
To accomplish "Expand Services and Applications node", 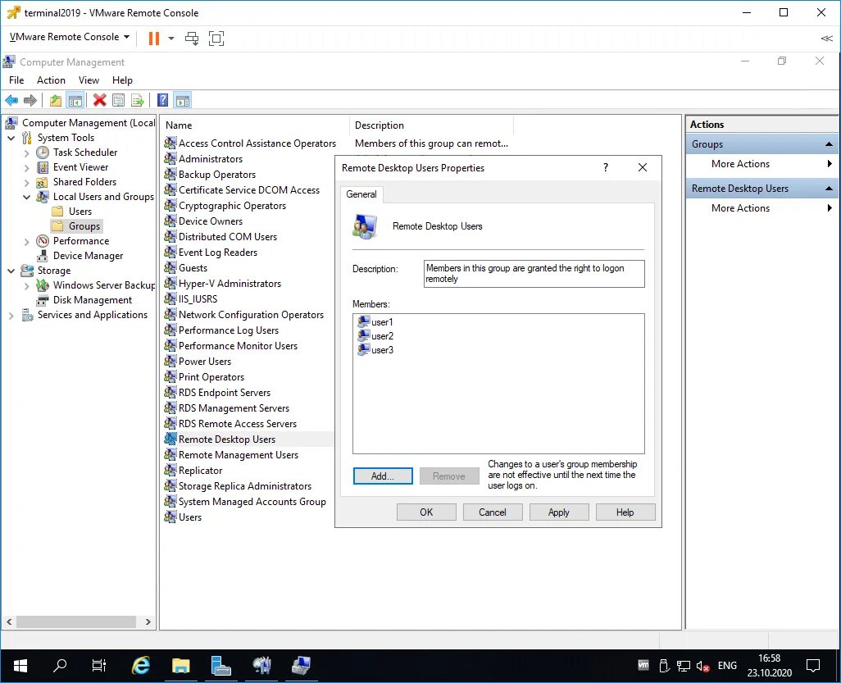I will click(x=11, y=316).
